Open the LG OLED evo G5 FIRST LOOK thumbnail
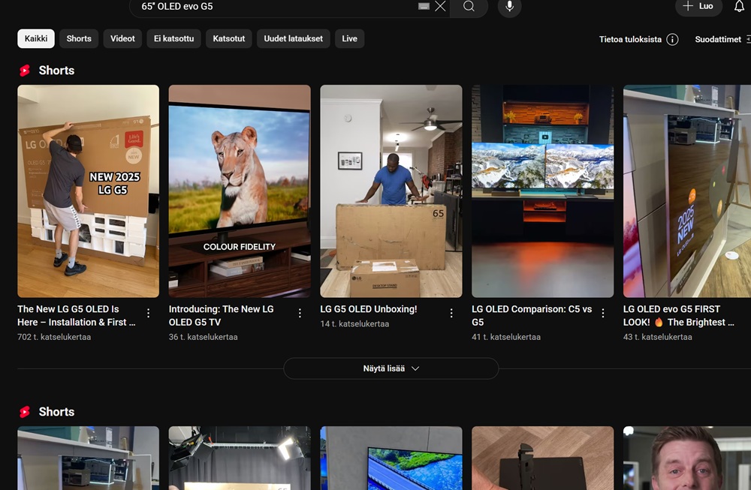Viewport: 751px width, 490px height. 687,191
